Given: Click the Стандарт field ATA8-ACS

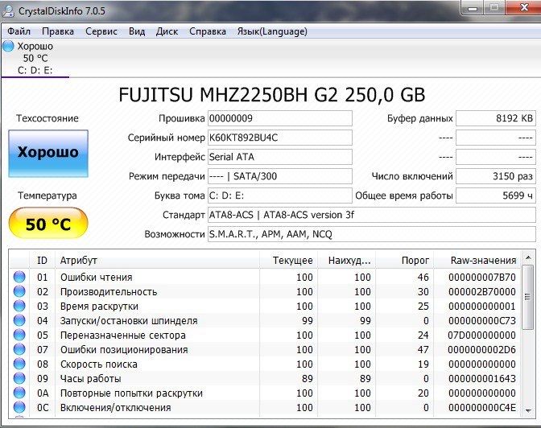Looking at the screenshot, I should click(372, 215).
